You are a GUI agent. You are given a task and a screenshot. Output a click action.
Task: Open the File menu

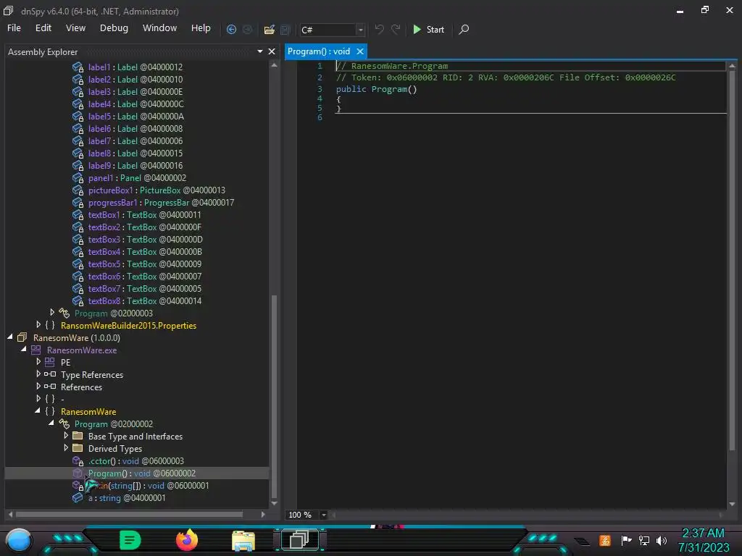pyautogui.click(x=14, y=28)
